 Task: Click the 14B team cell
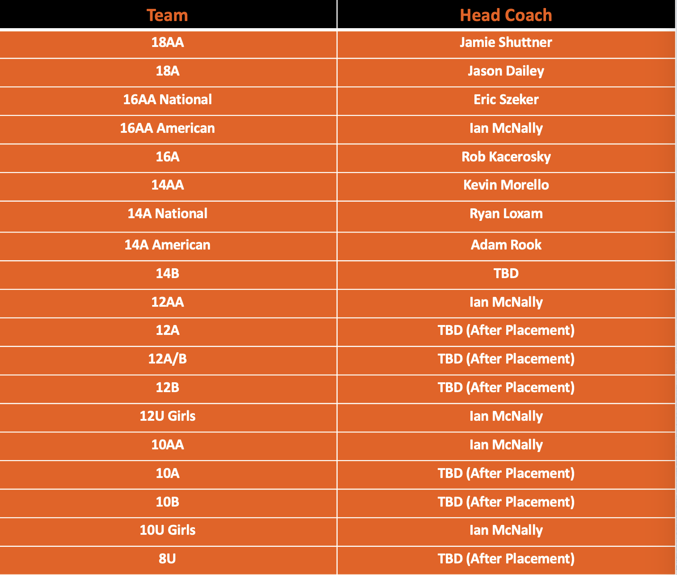tap(167, 274)
